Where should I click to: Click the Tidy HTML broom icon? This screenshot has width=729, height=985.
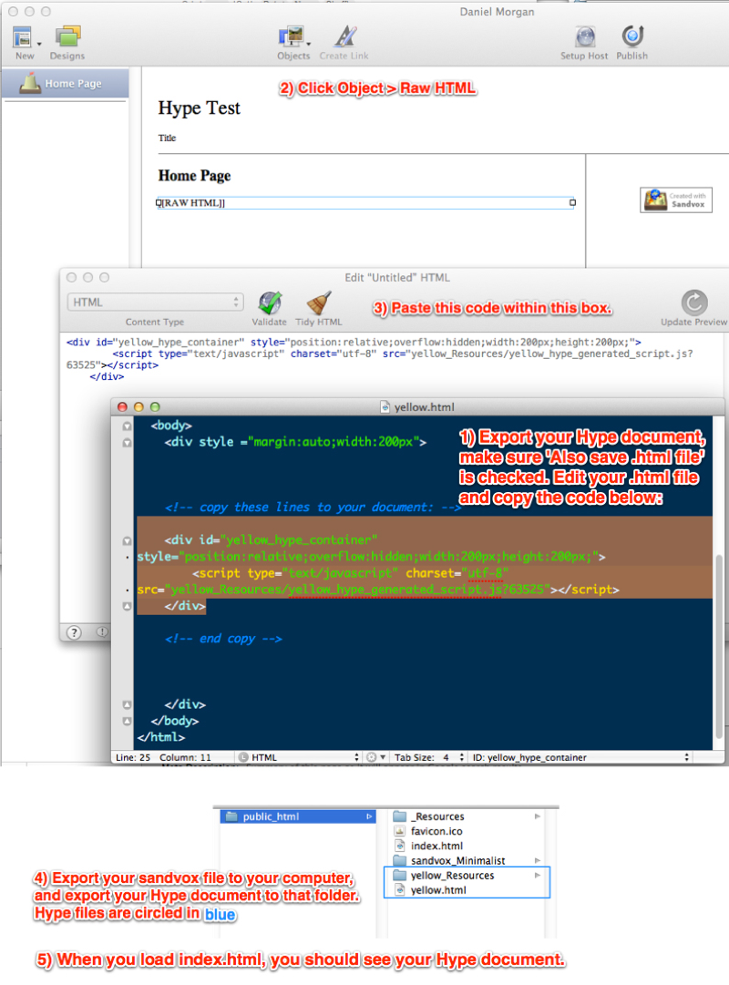[x=319, y=303]
